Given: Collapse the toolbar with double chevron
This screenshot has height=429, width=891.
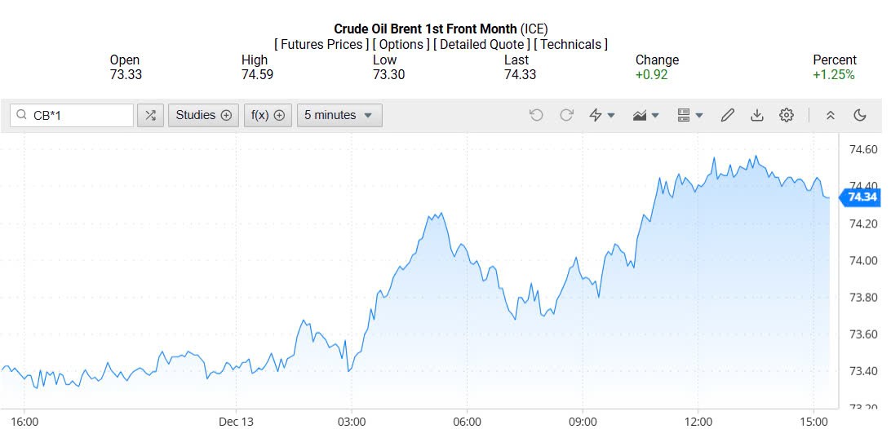Looking at the screenshot, I should coord(831,115).
